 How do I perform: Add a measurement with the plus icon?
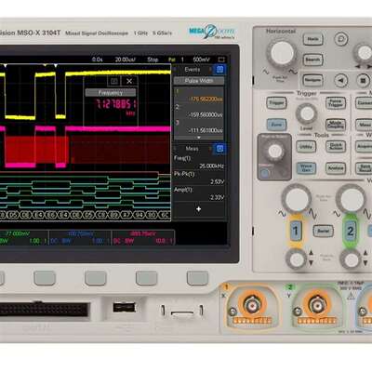click(199, 209)
